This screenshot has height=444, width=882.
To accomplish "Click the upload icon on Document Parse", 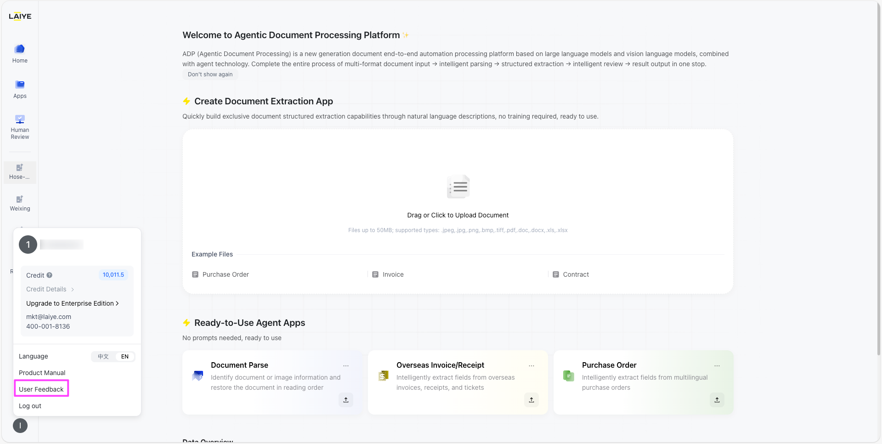I will [346, 400].
